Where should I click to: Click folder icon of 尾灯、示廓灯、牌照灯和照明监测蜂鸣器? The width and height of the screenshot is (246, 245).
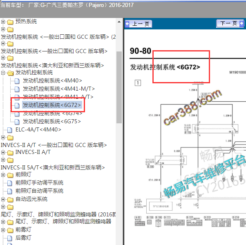[x=10, y=222]
